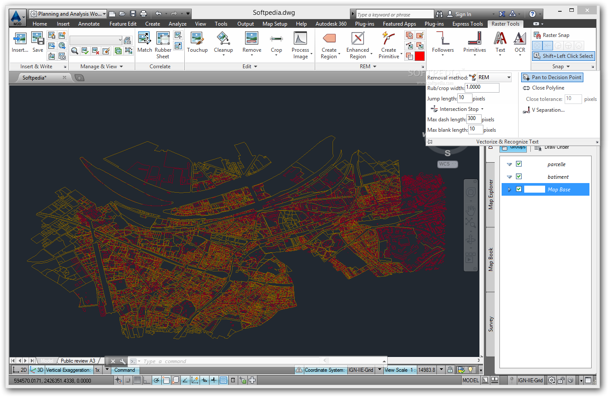
Task: Open the Rubber Sheet tool
Action: tap(163, 39)
